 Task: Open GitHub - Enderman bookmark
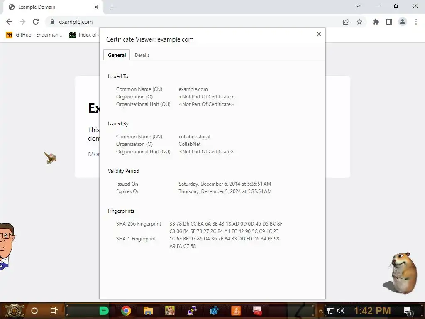[34, 35]
